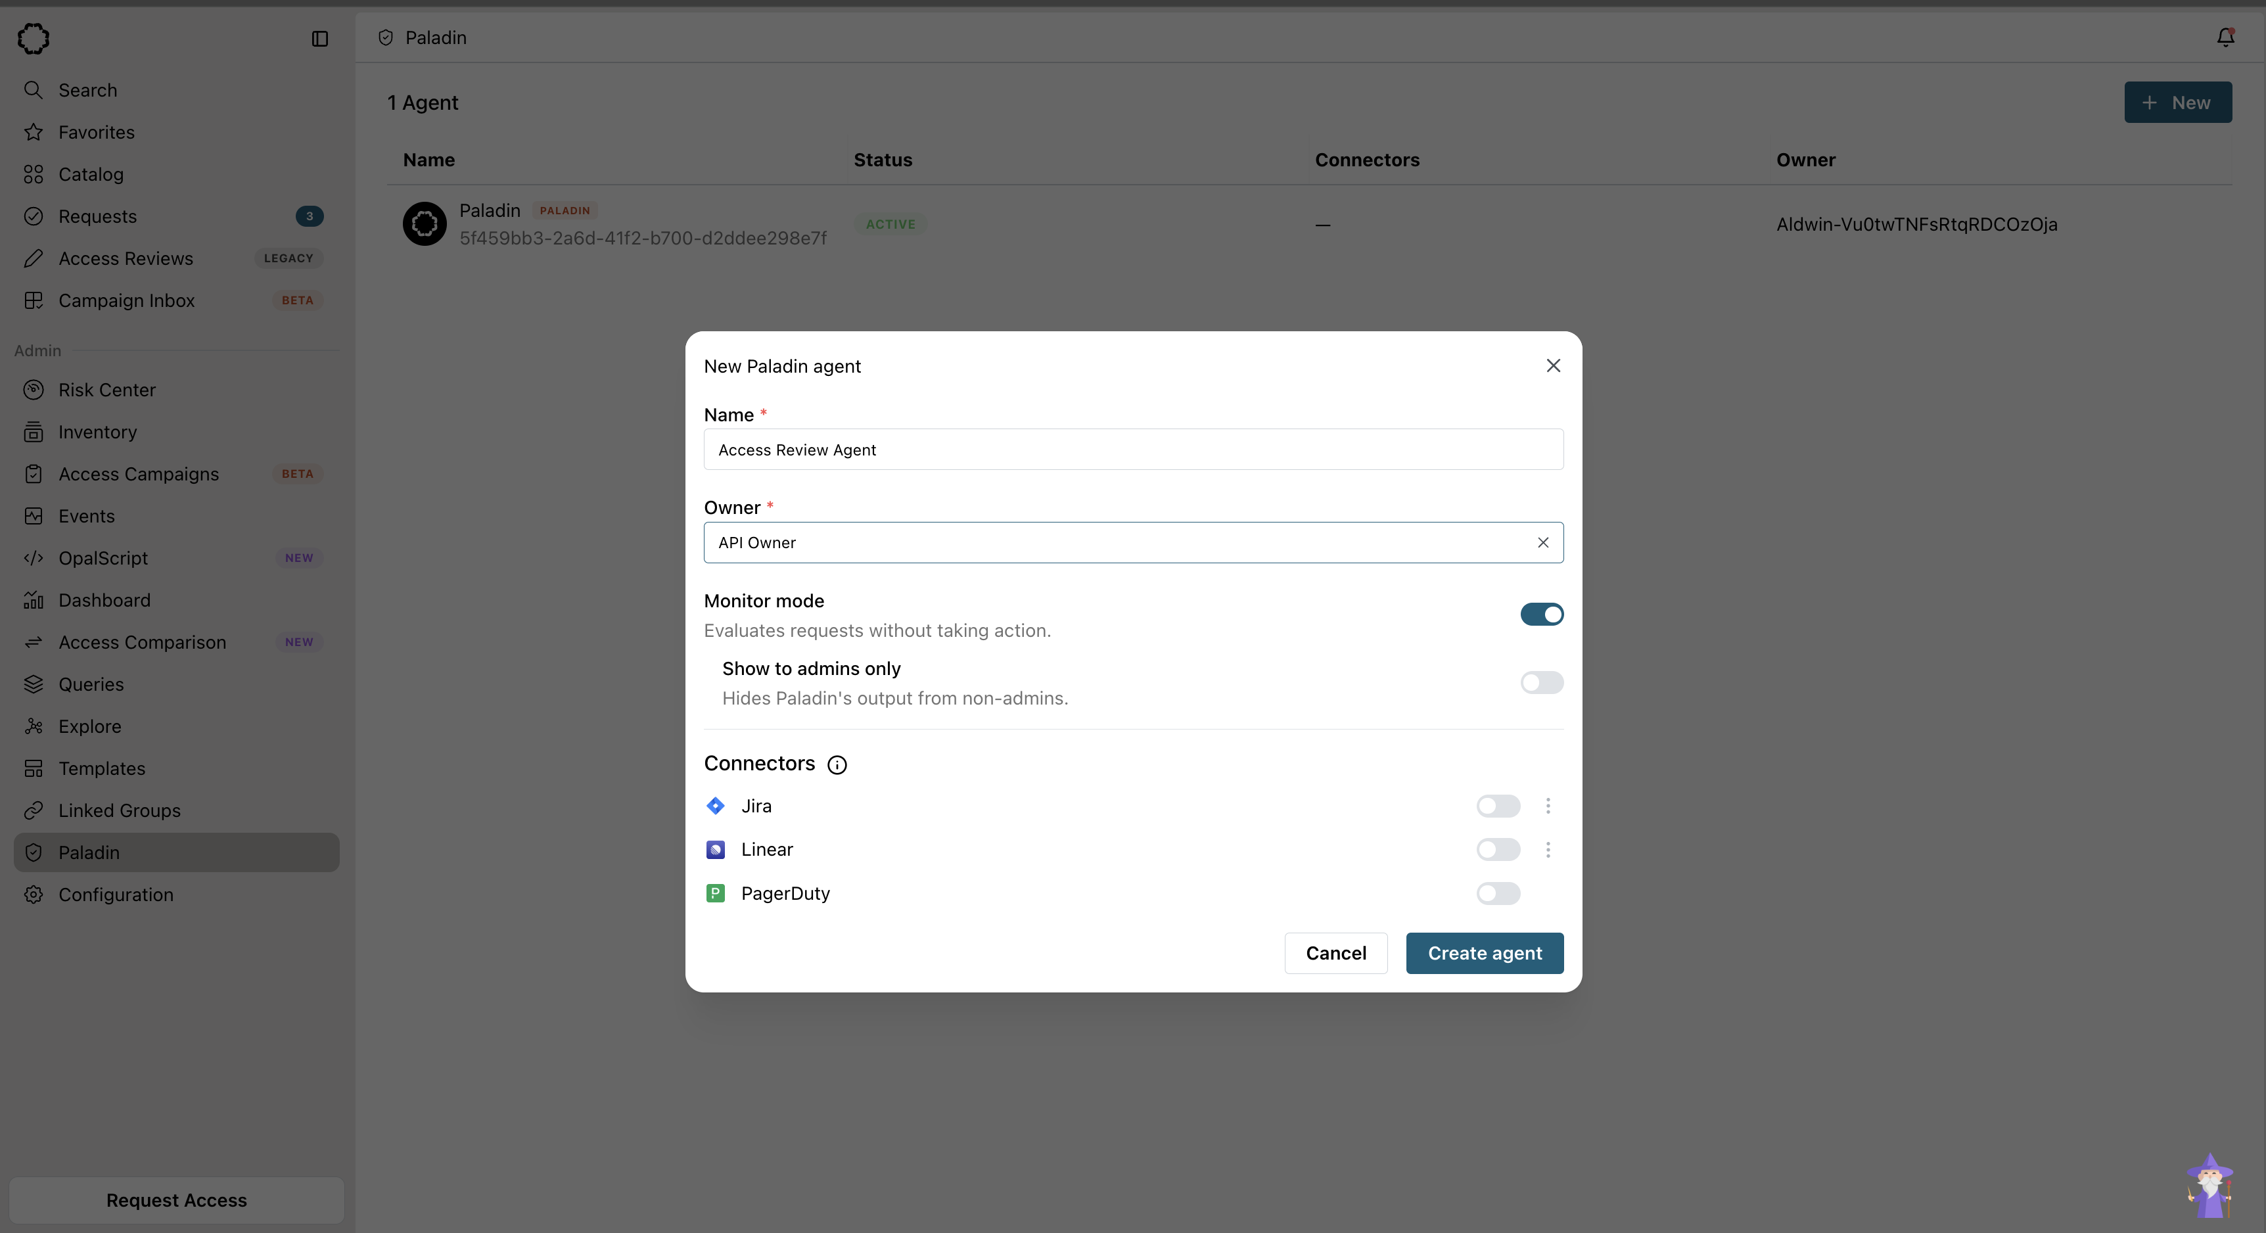Screen dimensions: 2266x1233
Task: Click the New agent button
Action: (2177, 102)
